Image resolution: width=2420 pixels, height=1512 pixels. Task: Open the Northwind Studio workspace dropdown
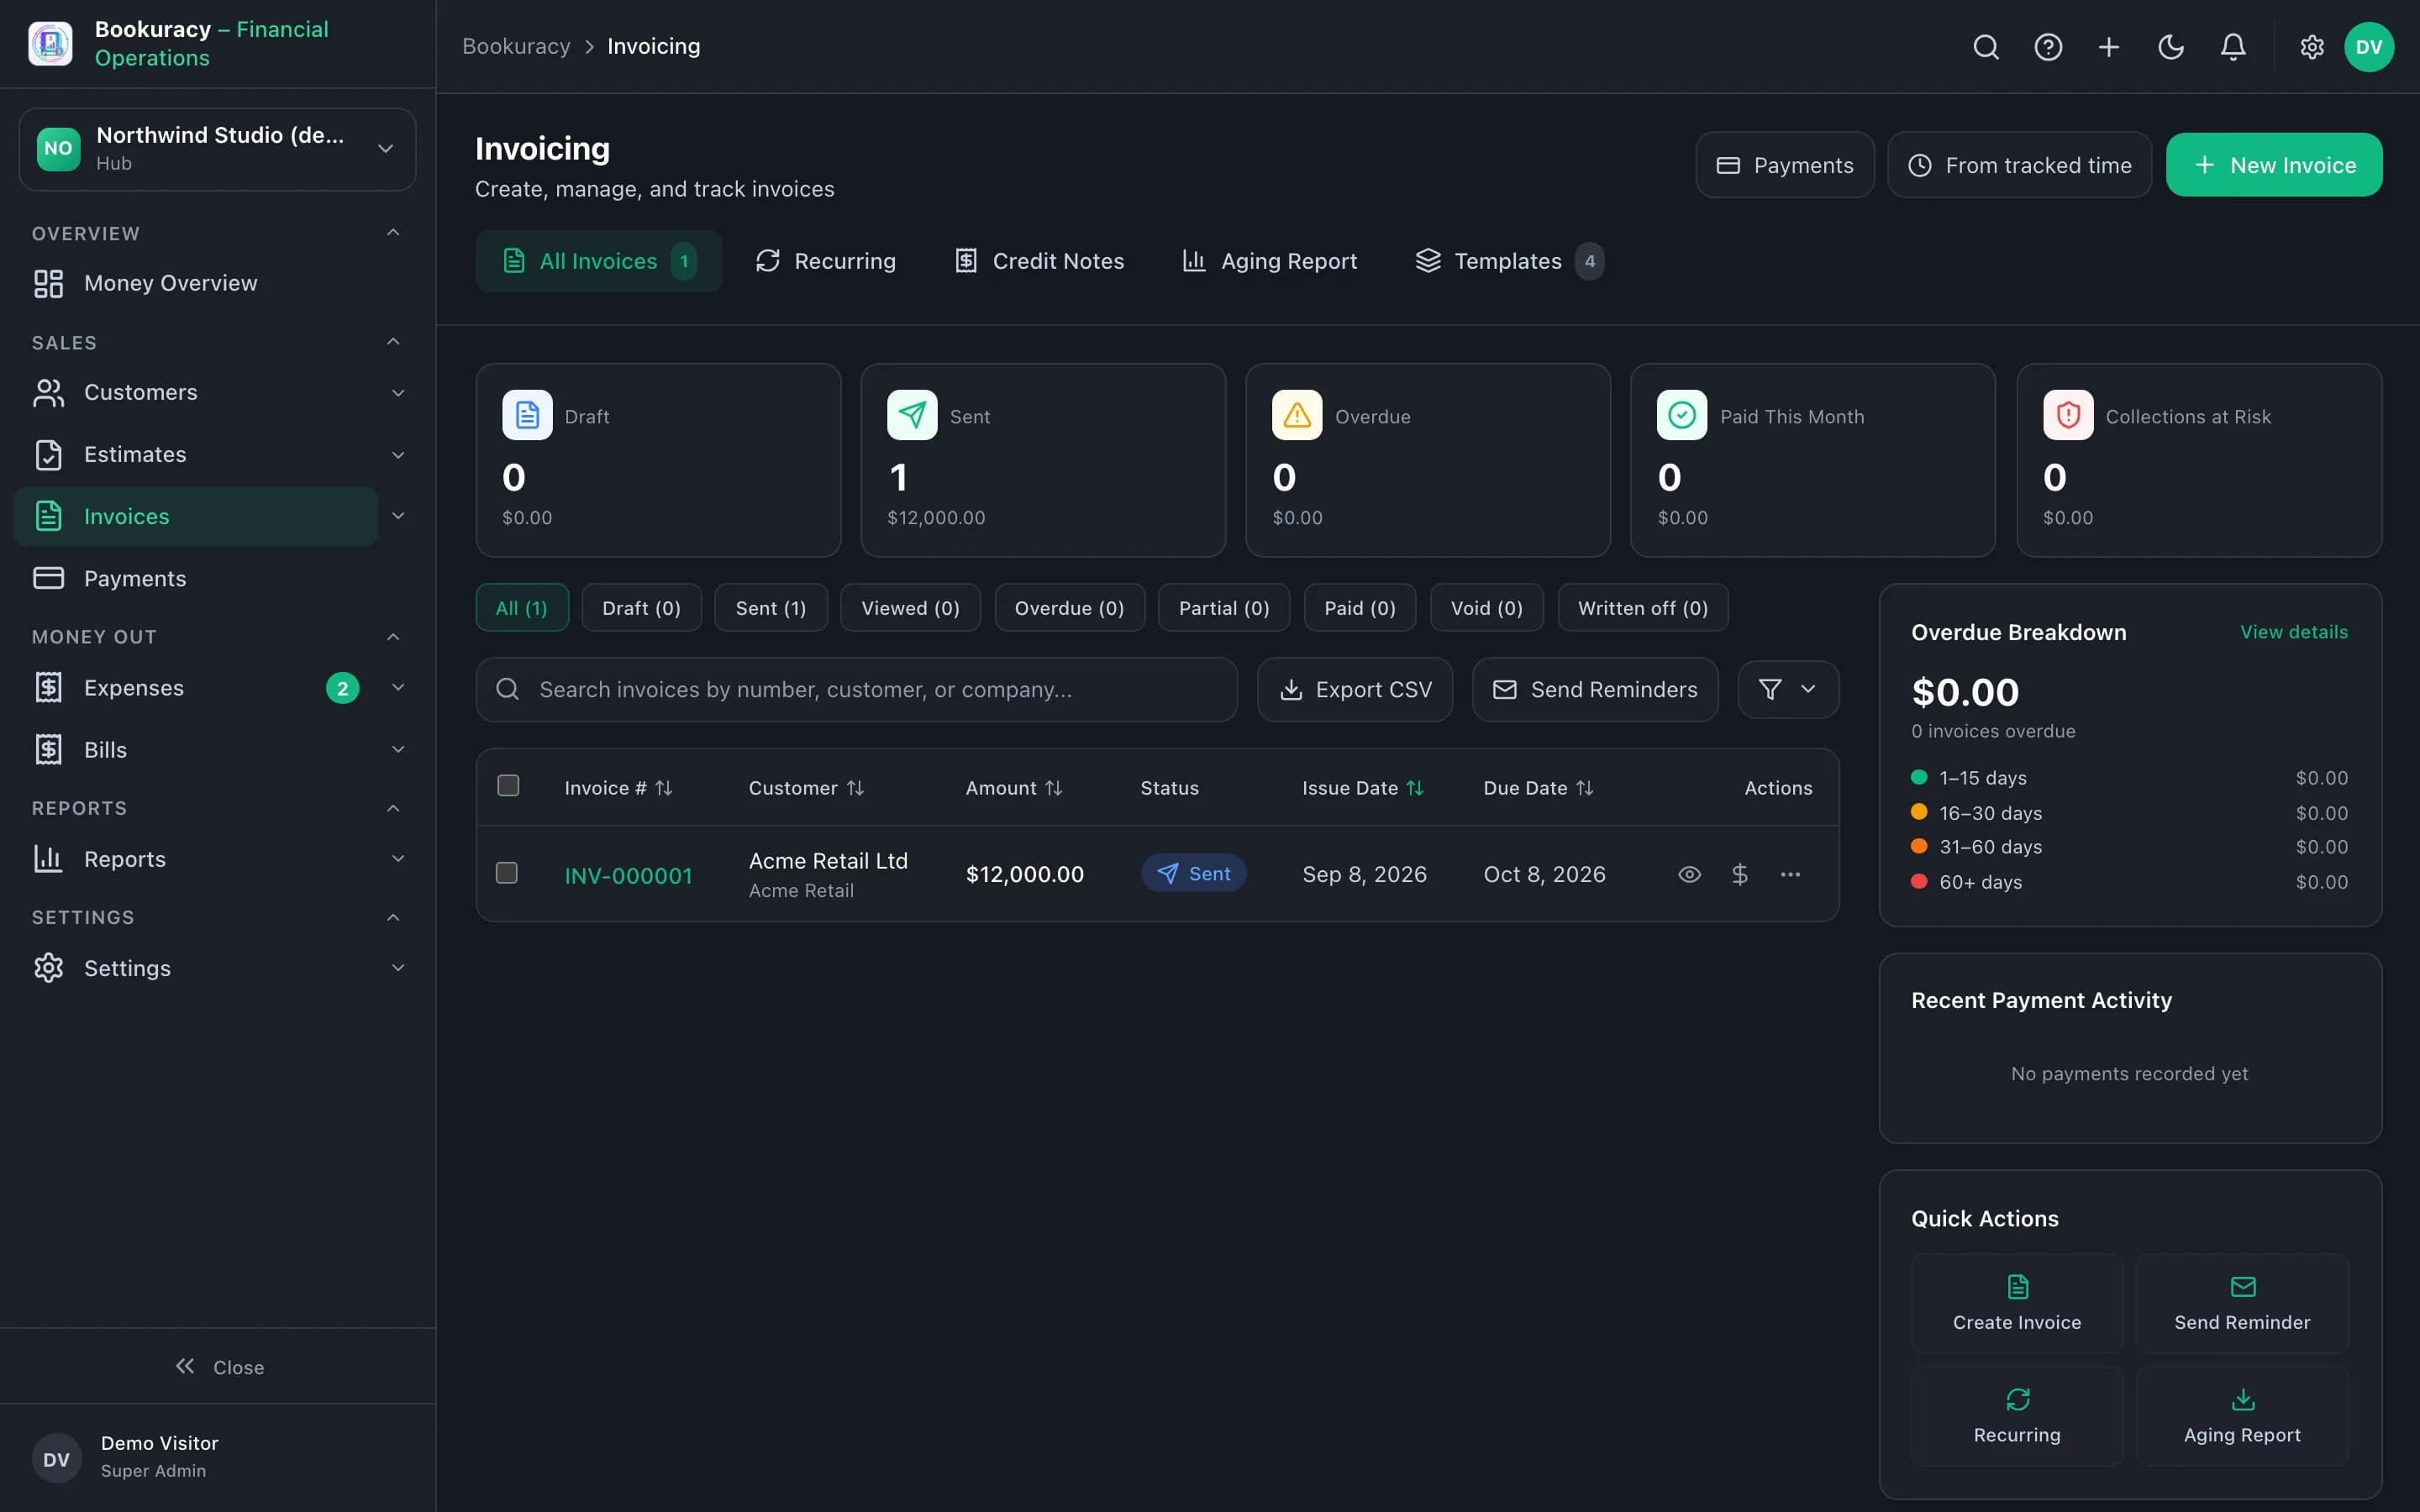click(x=217, y=149)
